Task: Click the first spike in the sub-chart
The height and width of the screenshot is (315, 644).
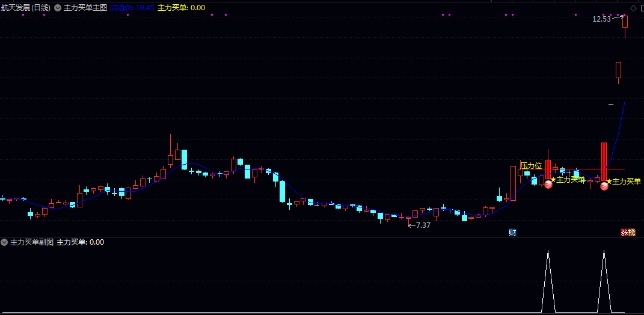Action: (548, 281)
